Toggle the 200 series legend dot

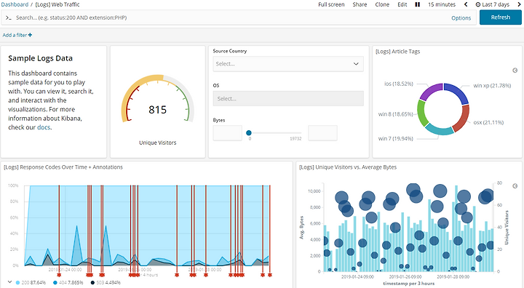[17, 283]
